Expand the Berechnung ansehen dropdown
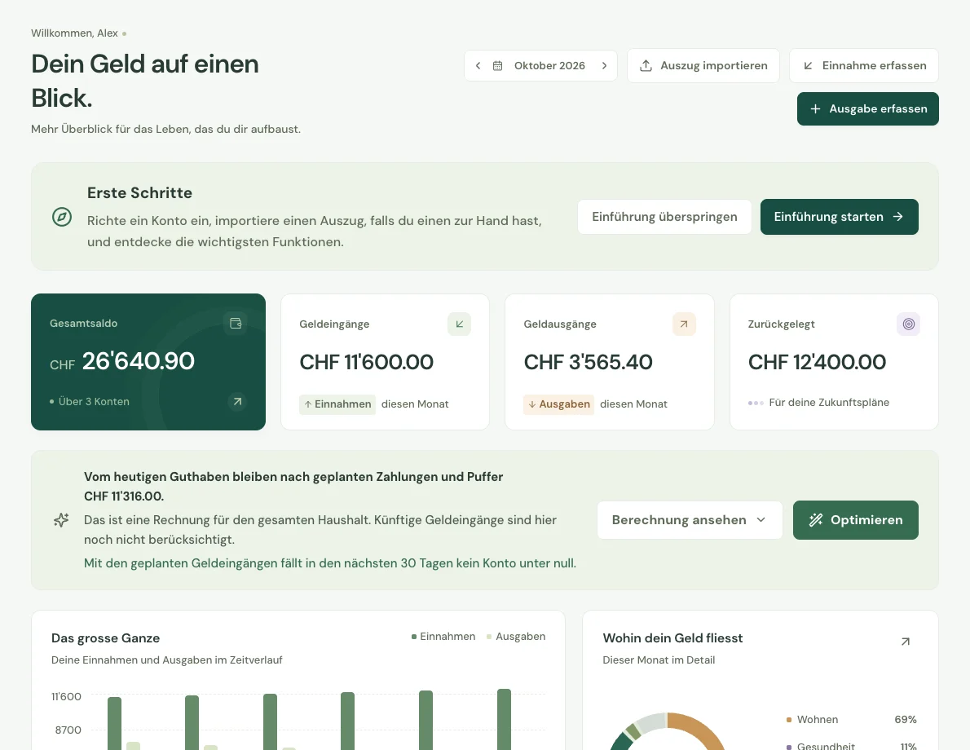The image size is (970, 750). [x=690, y=520]
